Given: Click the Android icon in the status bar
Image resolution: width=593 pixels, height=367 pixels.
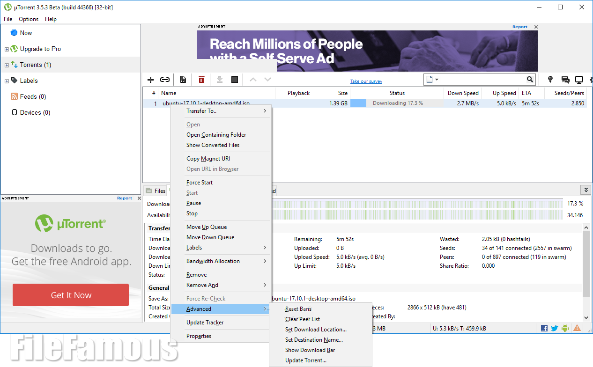Looking at the screenshot, I should pyautogui.click(x=565, y=328).
